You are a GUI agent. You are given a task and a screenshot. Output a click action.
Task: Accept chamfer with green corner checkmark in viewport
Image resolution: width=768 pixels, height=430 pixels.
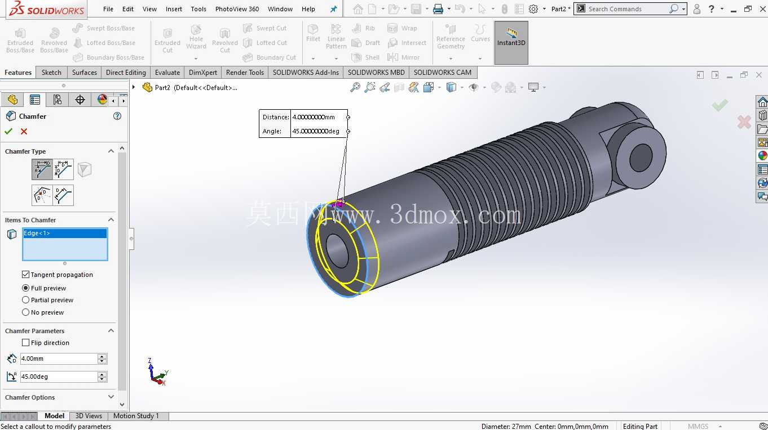pos(720,105)
